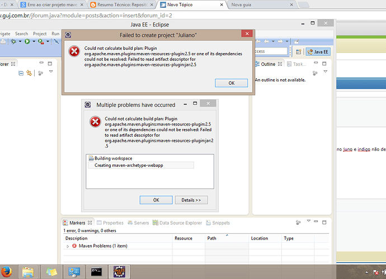Click the Focus on Active Task icon in Explorer
This screenshot has height=279, width=386.
click(x=41, y=73)
